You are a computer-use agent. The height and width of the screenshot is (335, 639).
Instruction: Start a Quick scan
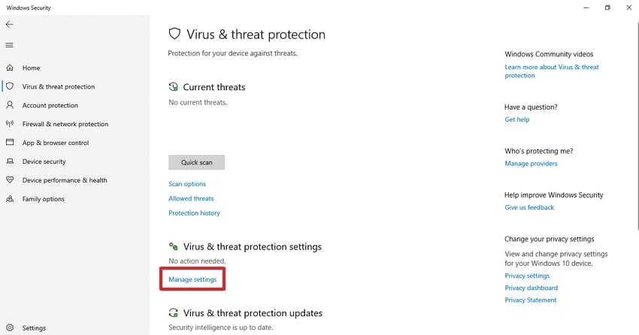196,162
